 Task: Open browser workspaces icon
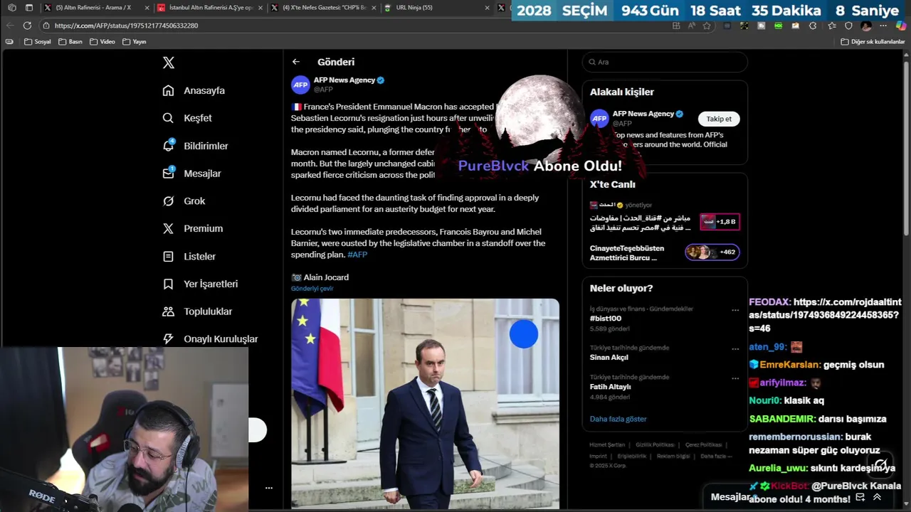[x=11, y=8]
